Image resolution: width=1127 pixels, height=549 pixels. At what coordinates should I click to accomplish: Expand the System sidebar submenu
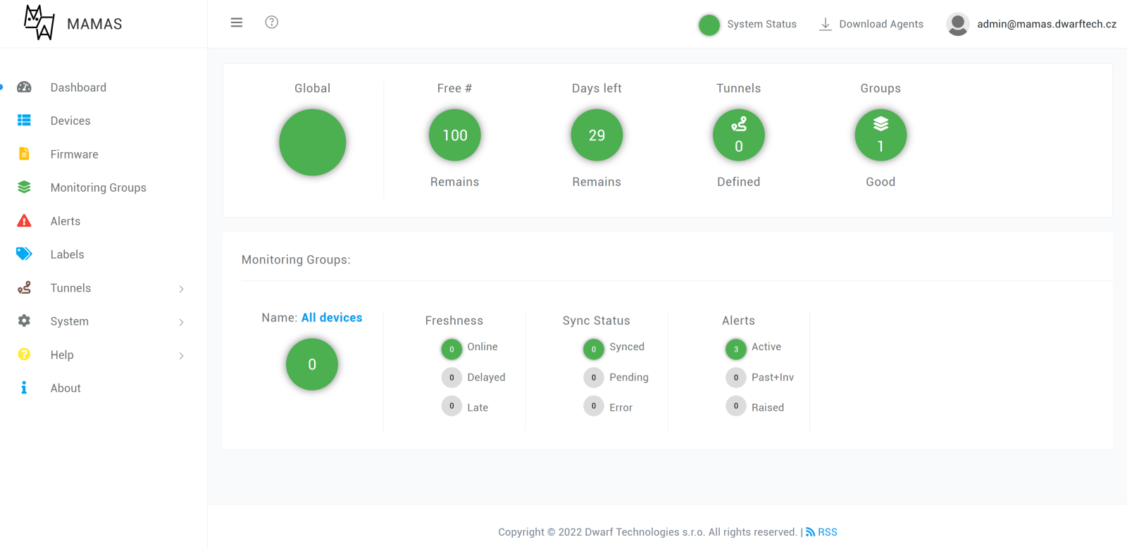click(181, 322)
